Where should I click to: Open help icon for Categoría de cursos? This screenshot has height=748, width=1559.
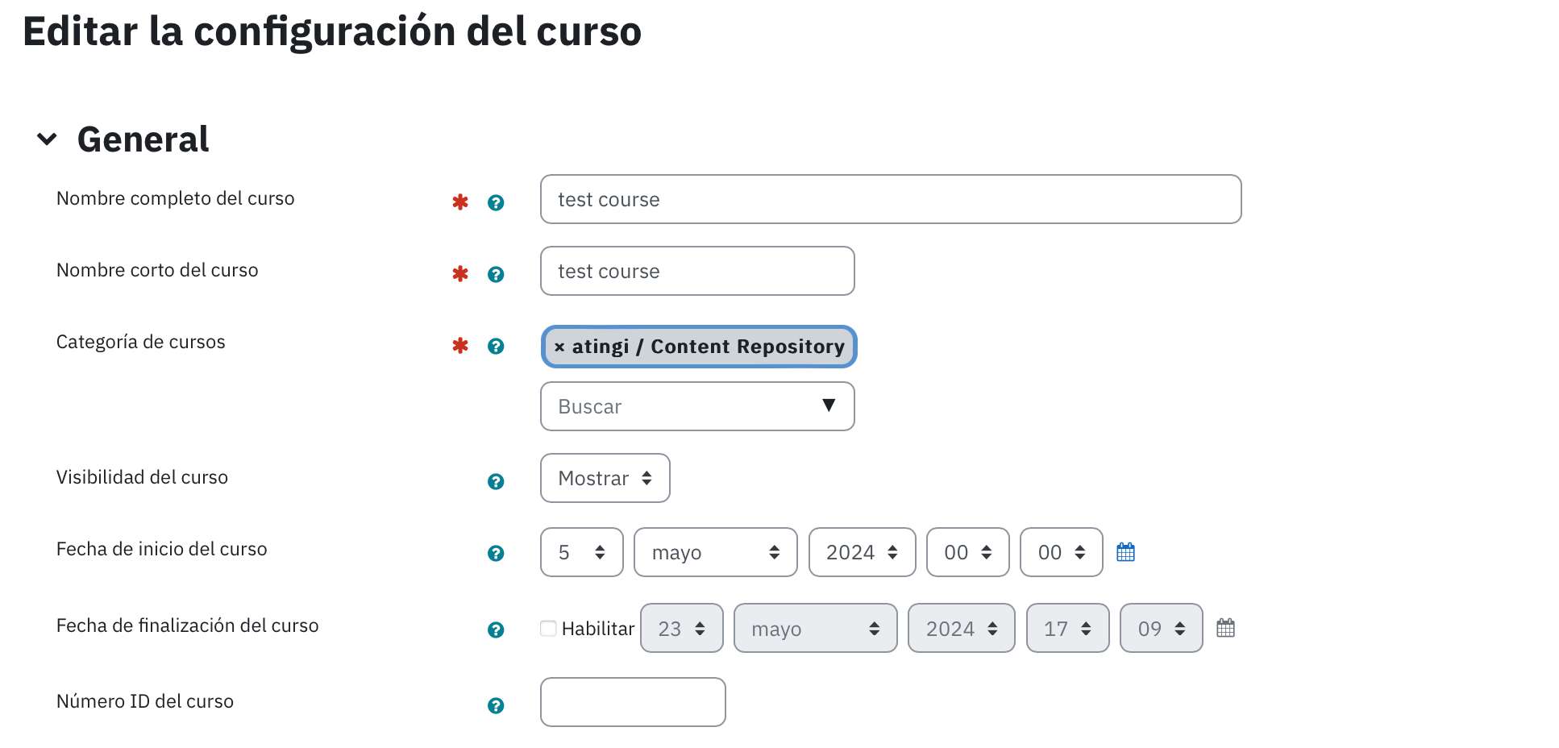click(x=496, y=346)
